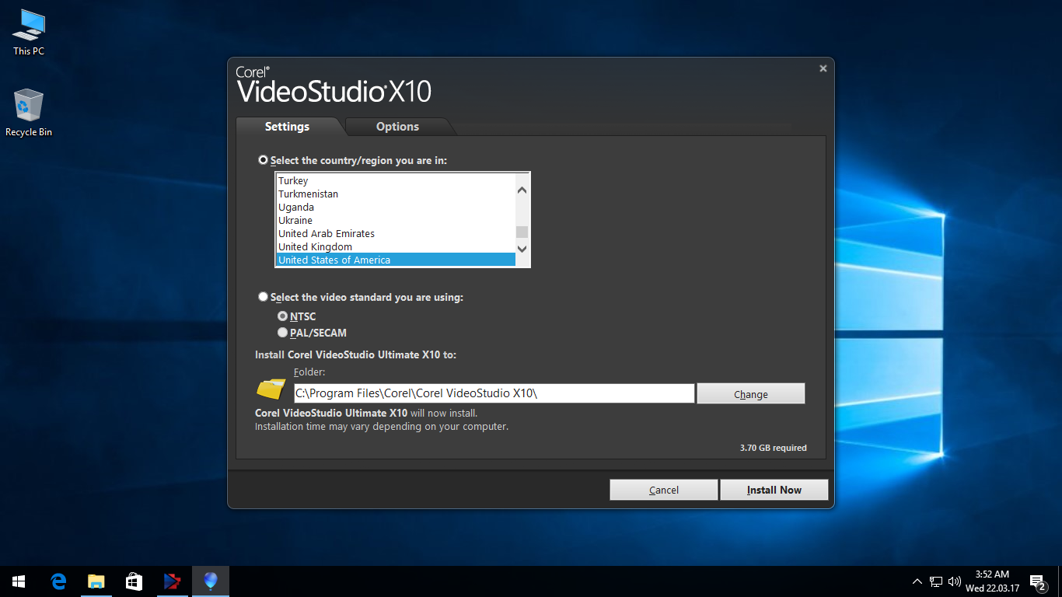Click the country list scroll-up arrow
1062x597 pixels.
(522, 190)
